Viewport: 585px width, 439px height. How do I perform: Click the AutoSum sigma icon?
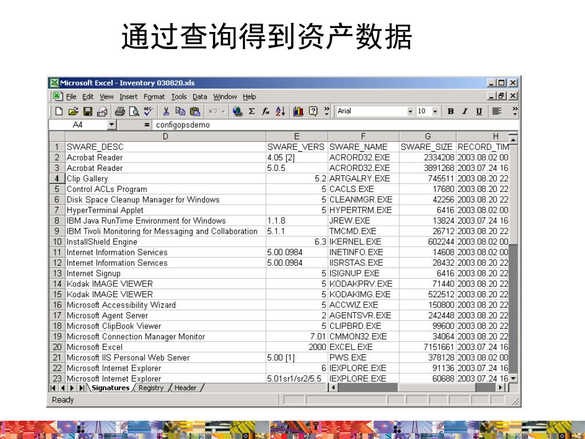(252, 111)
